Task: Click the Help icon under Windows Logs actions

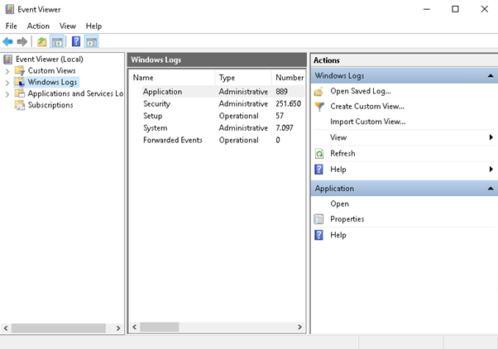Action: (318, 170)
